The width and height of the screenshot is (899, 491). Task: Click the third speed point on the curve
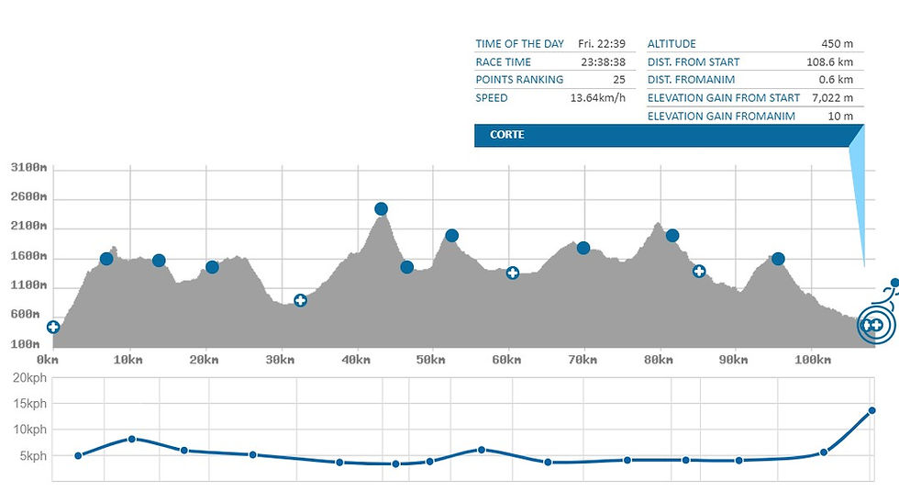(x=184, y=451)
